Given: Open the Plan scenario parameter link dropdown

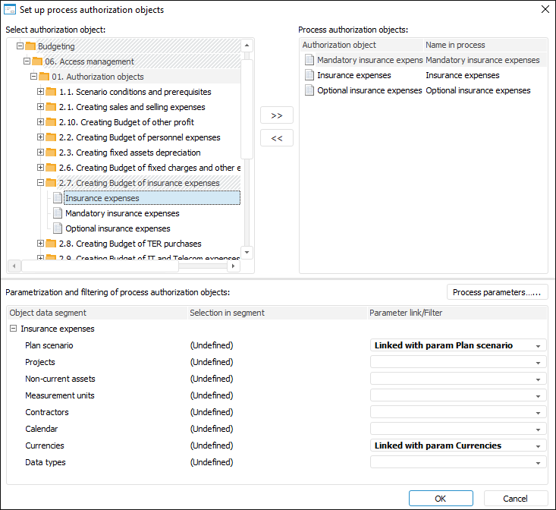Looking at the screenshot, I should [x=538, y=346].
